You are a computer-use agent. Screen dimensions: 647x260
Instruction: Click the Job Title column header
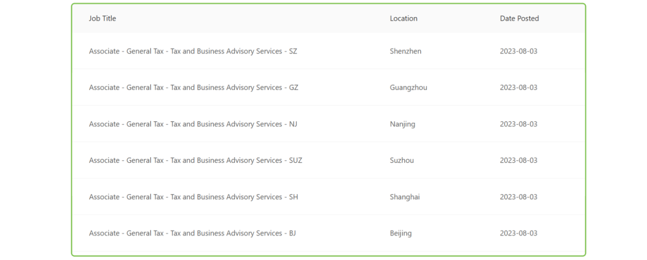coord(102,18)
